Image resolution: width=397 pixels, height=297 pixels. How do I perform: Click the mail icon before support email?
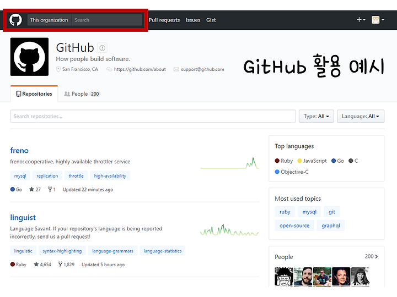pos(176,69)
